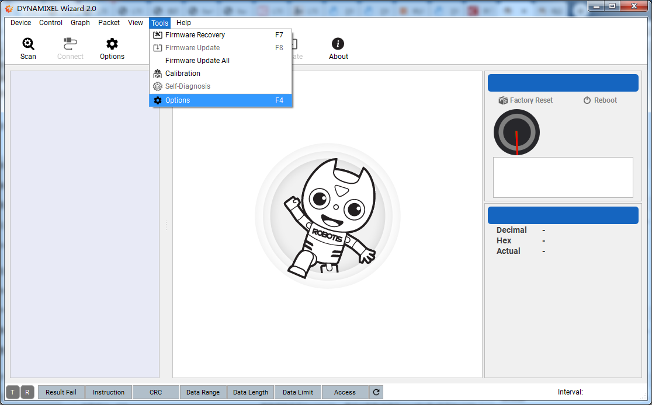Screen dimensions: 652x405
Task: Click the About info icon
Action: click(x=338, y=44)
